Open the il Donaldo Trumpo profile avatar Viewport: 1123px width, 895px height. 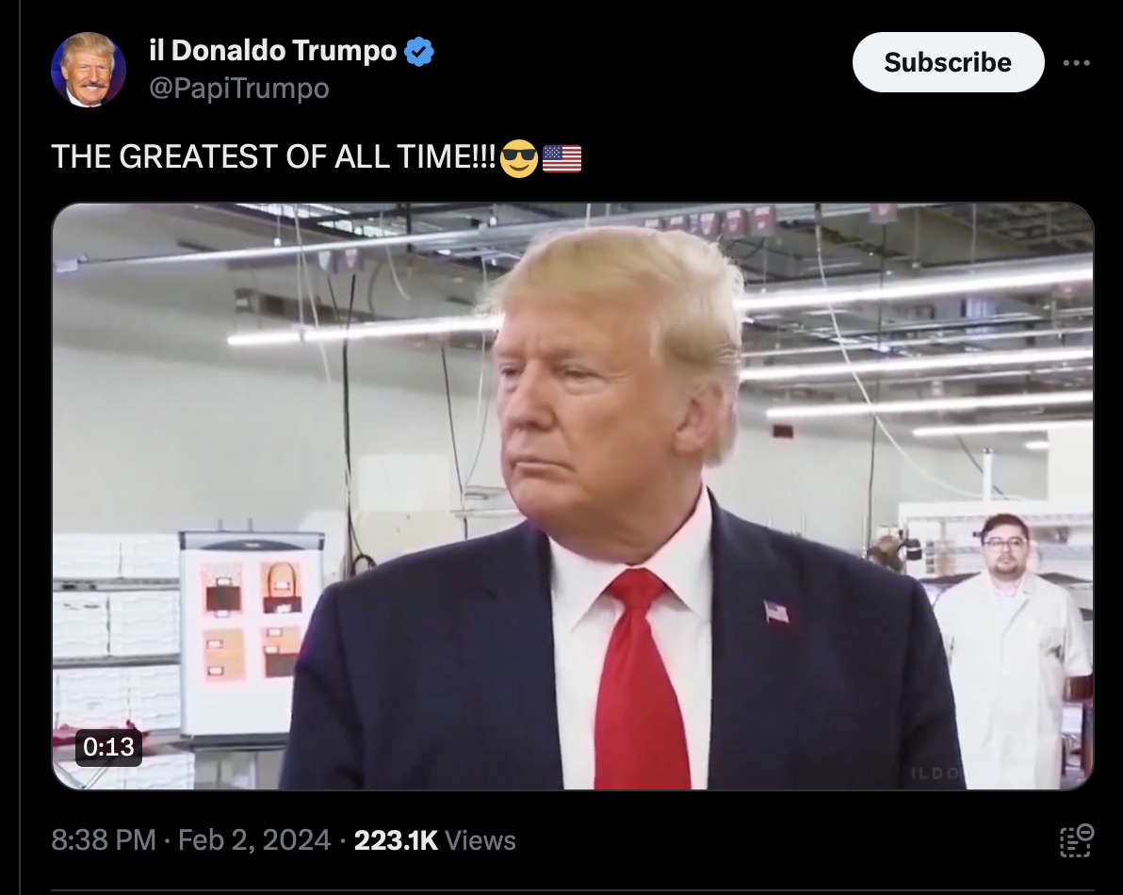[89, 70]
